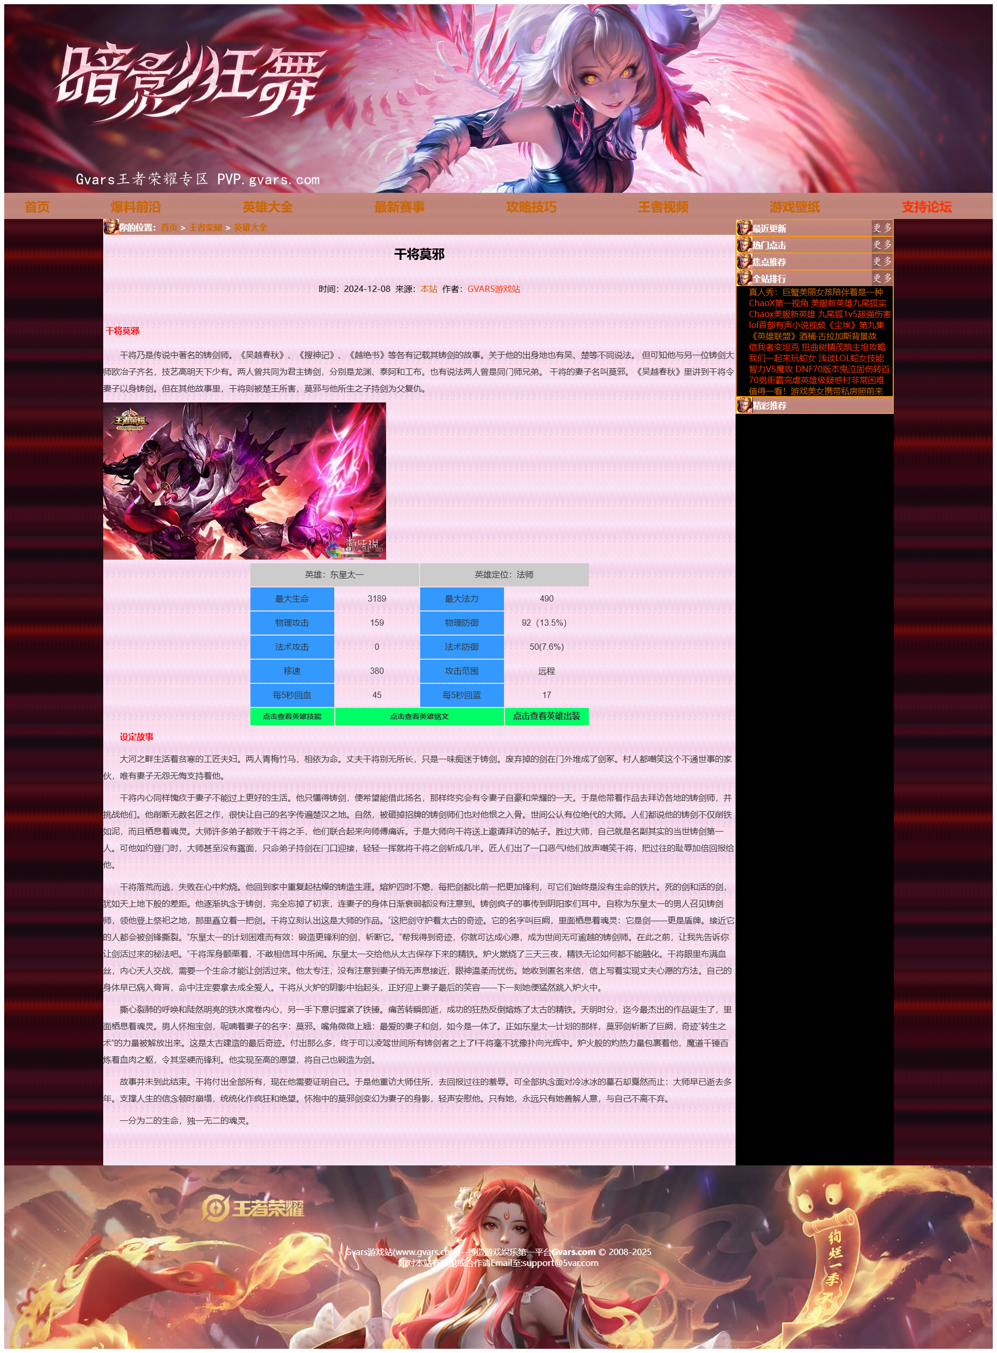Open 更多 for 焦点推荐 section
997x1353 pixels.
point(882,262)
